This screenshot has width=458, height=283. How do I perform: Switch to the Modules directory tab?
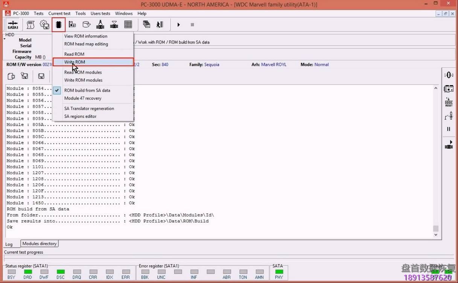[39, 243]
